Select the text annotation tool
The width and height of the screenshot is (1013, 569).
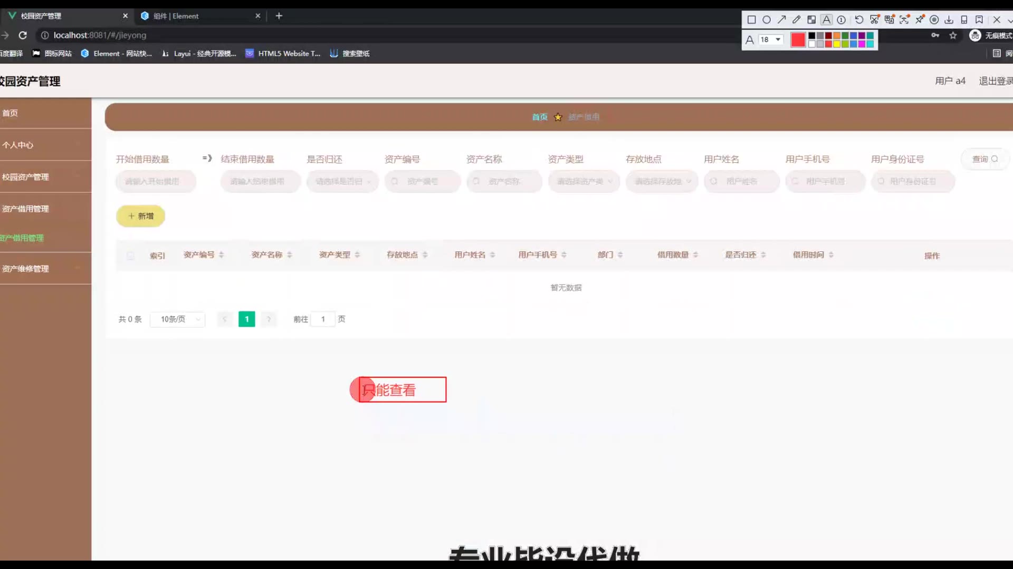point(826,19)
